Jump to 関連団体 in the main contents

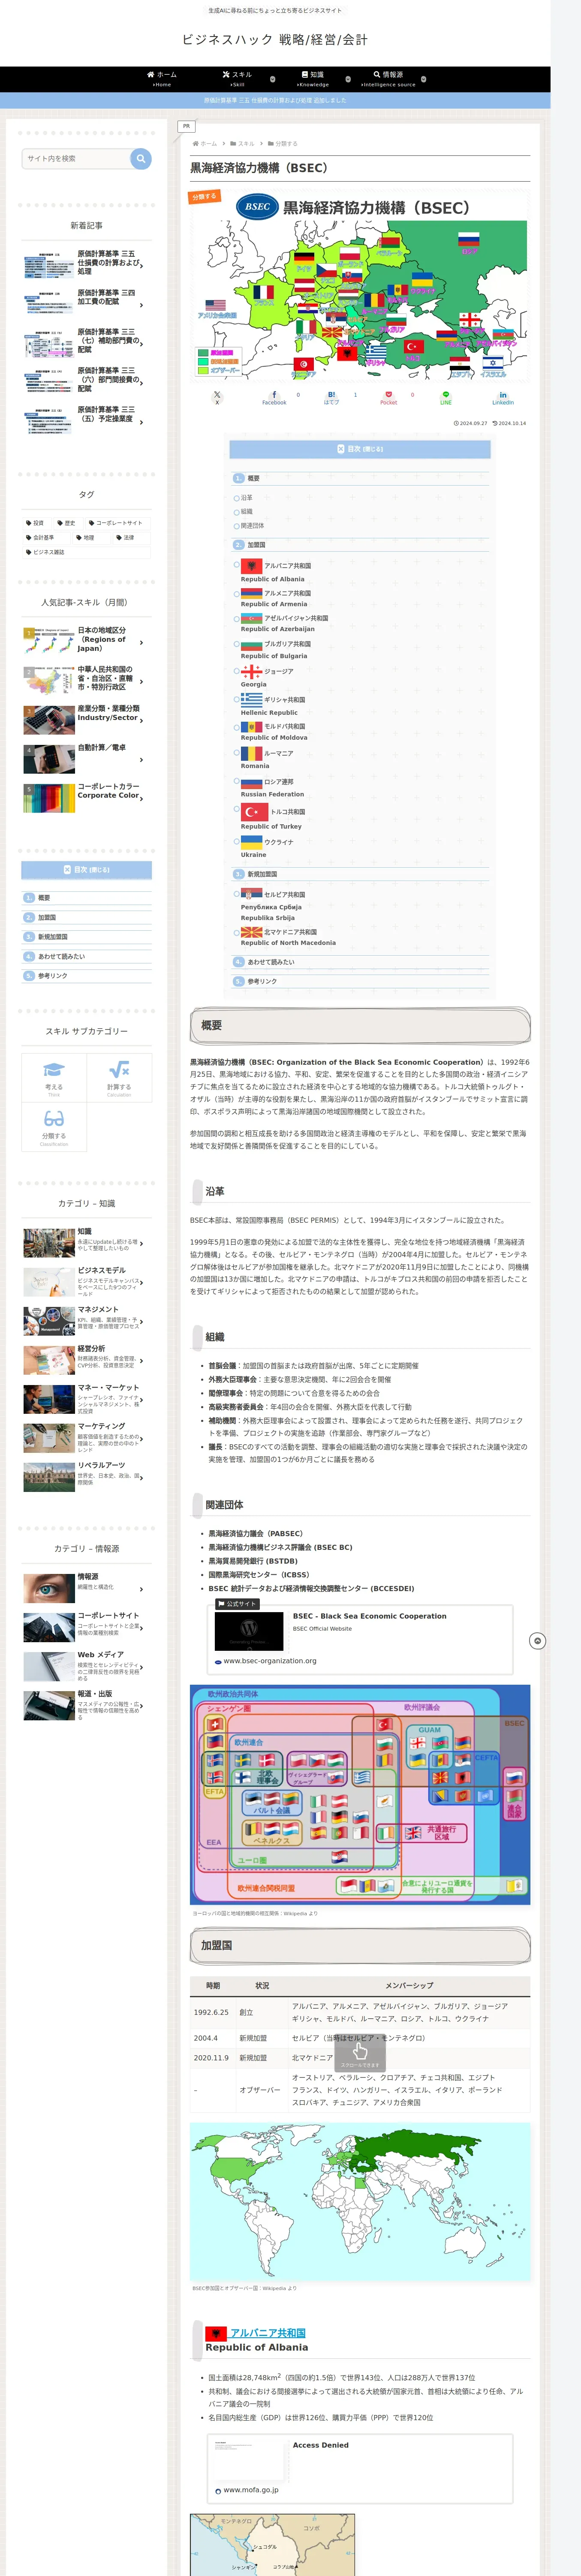coord(253,525)
